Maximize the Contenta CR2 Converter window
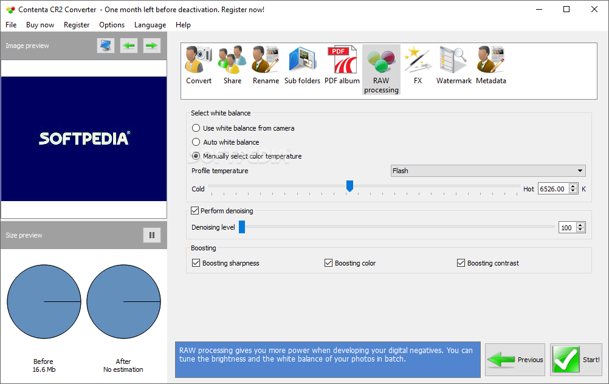The width and height of the screenshot is (609, 384). pos(566,9)
